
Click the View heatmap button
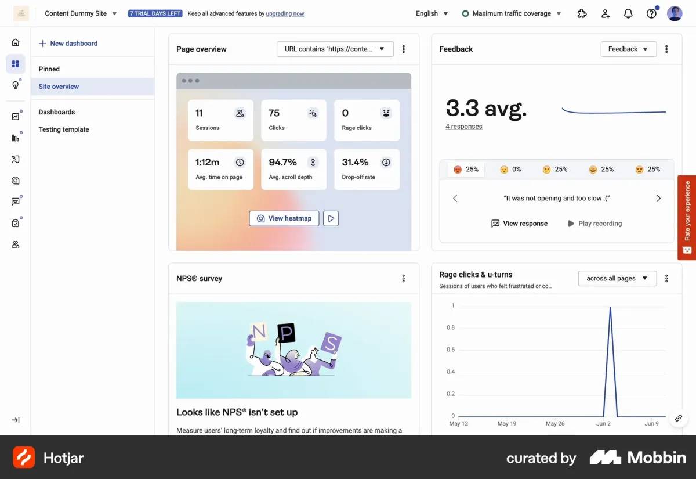[284, 218]
